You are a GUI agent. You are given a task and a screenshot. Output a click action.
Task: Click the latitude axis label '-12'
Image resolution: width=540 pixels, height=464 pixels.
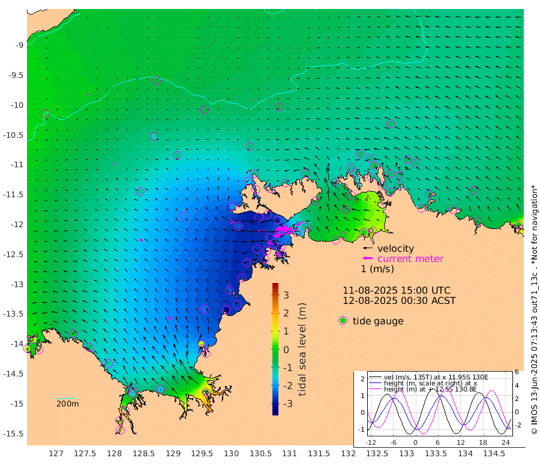pyautogui.click(x=17, y=224)
